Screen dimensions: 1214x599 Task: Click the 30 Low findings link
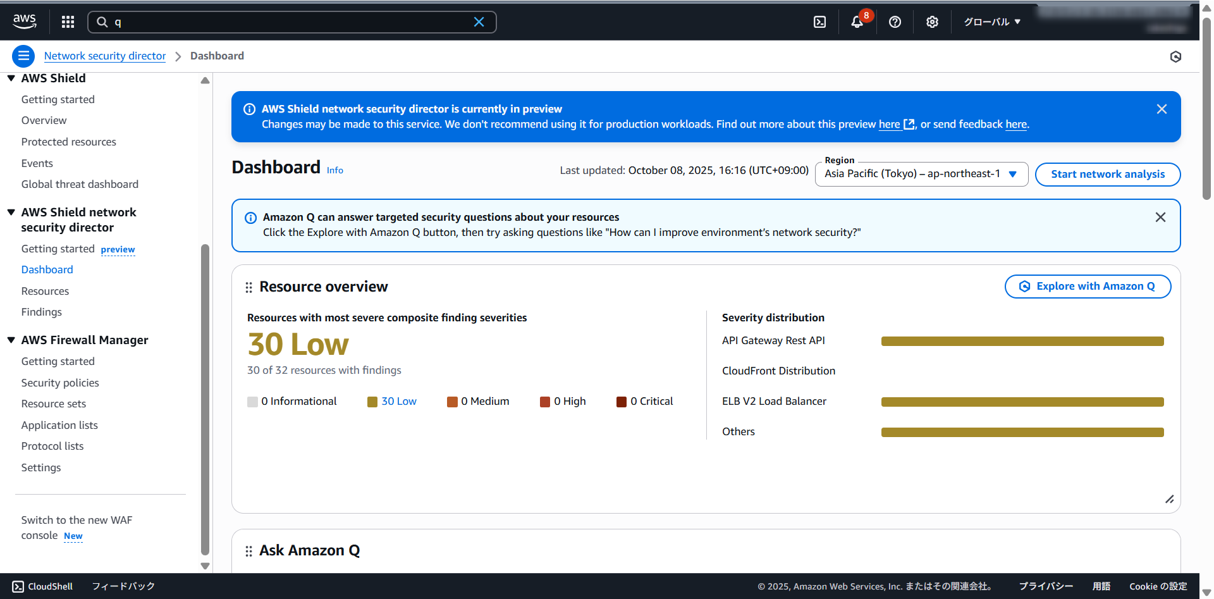pyautogui.click(x=398, y=402)
